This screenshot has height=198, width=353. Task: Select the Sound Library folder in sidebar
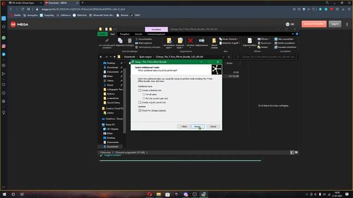tap(113, 103)
